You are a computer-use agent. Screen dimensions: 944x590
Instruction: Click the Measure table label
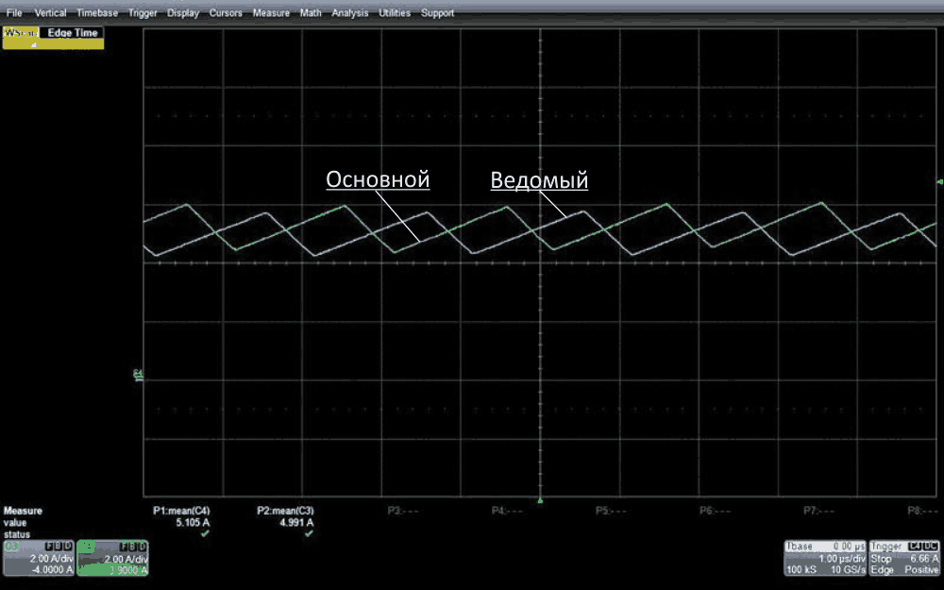(x=23, y=511)
